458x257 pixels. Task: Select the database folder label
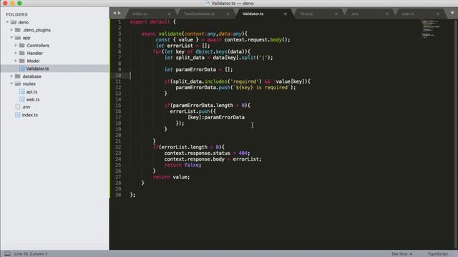(31, 76)
